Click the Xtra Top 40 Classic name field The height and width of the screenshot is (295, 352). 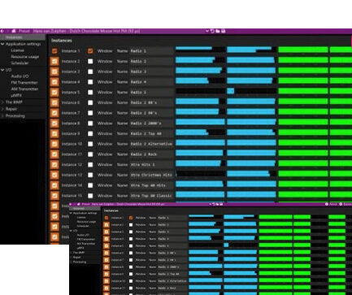[151, 196]
